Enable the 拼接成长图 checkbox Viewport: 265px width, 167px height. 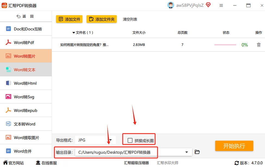click(130, 140)
